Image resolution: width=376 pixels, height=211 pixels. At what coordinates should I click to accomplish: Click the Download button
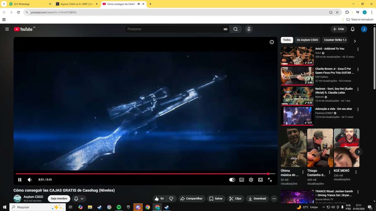(257, 198)
